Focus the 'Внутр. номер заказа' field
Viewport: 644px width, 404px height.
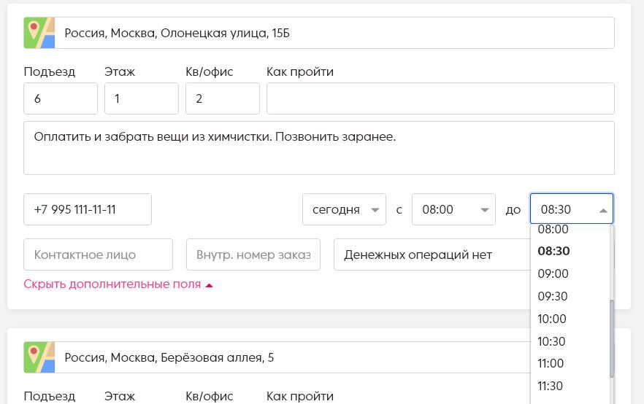point(253,255)
